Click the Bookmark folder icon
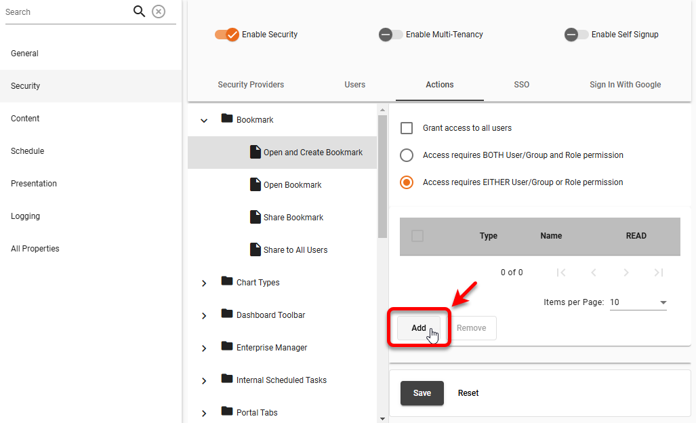This screenshot has width=696, height=423. tap(227, 118)
